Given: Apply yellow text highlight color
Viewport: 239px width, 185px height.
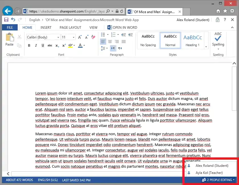Looking at the screenshot, I should (70, 46).
